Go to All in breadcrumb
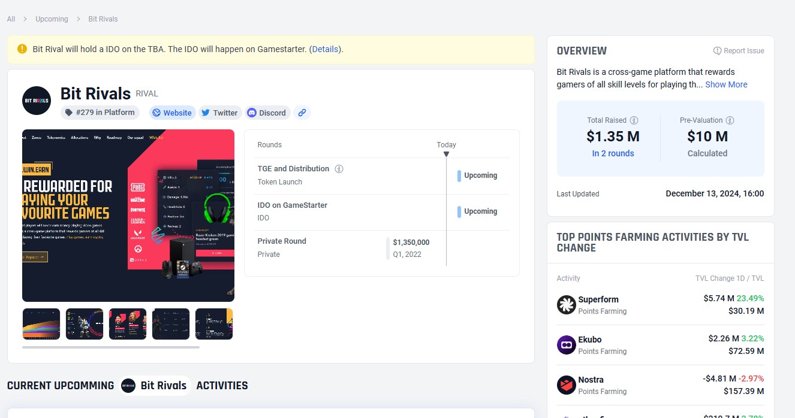 coord(11,19)
